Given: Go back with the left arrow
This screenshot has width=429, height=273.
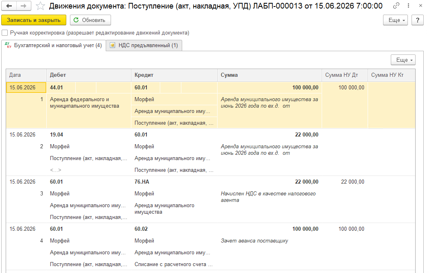Looking at the screenshot, I should click(9, 6).
